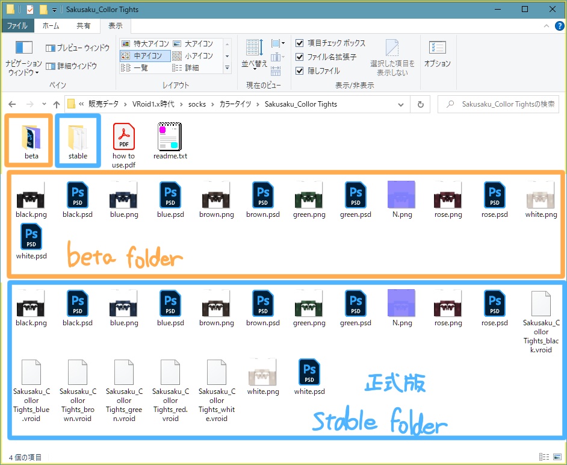Expand the layout gallery dropdown arrow
567x465 pixels.
(x=228, y=67)
